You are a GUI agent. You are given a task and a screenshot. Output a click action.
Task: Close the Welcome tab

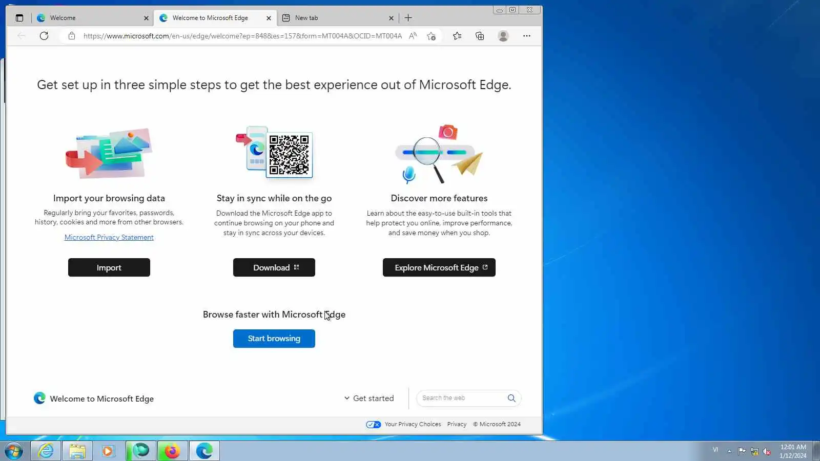pyautogui.click(x=146, y=18)
